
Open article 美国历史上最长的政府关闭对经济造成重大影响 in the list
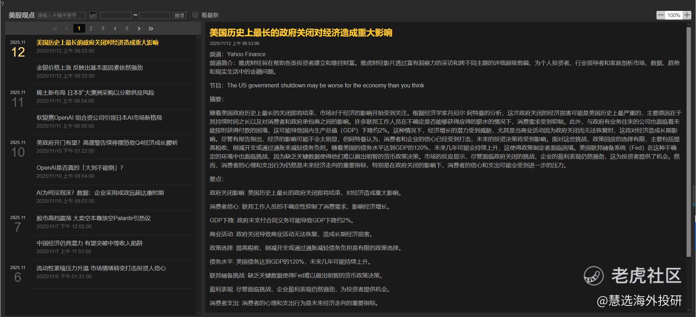pos(98,42)
